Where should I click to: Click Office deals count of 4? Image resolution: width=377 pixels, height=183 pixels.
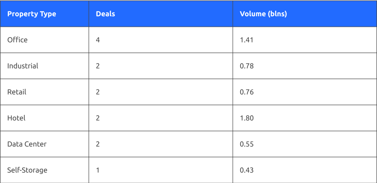(98, 40)
